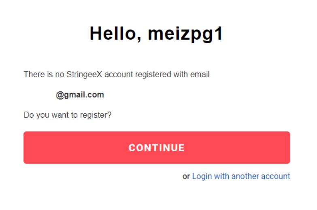This screenshot has height=210, width=317.
Task: Click the red CONTINUE button
Action: pos(157,148)
